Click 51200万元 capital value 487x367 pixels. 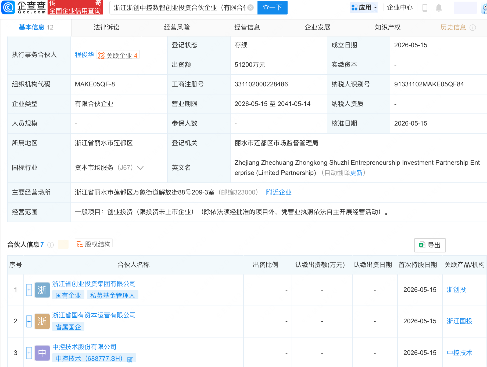250,65
